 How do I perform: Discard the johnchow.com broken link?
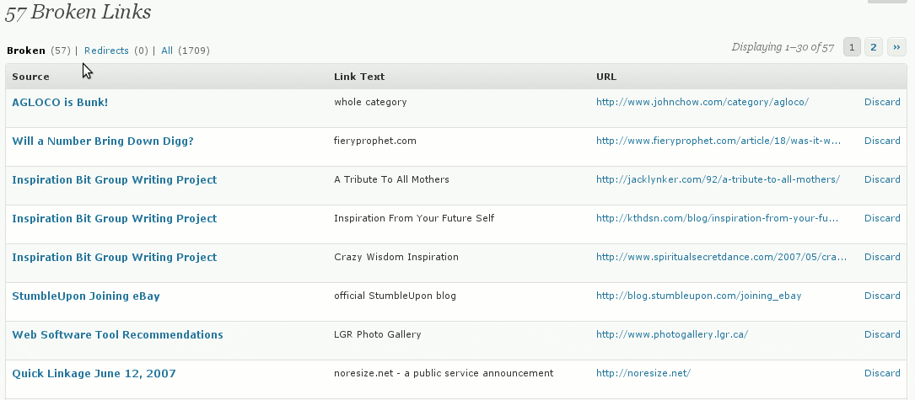(x=882, y=102)
